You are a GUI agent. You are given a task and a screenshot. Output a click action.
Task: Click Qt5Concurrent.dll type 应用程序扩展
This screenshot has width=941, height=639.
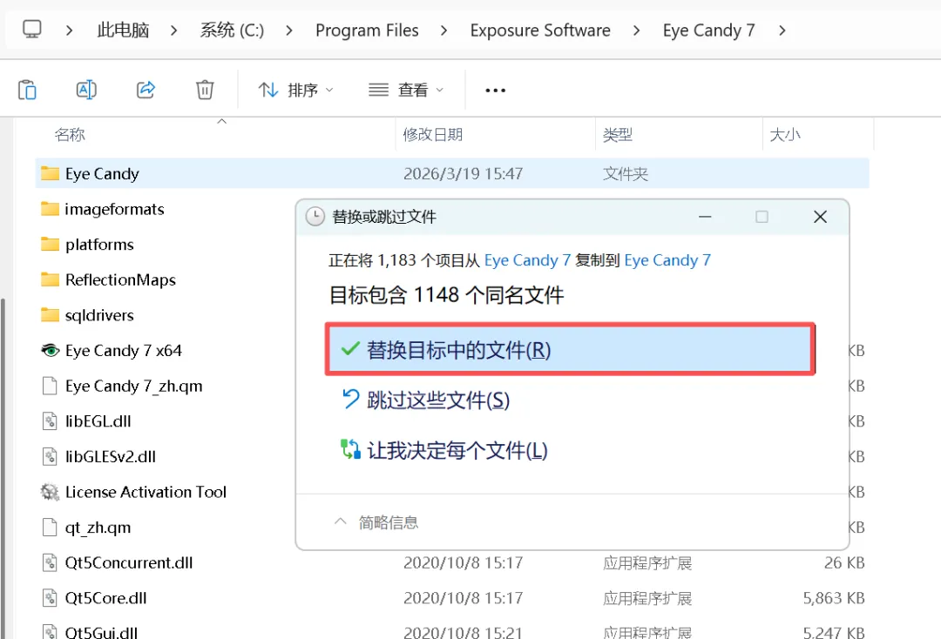pos(647,562)
